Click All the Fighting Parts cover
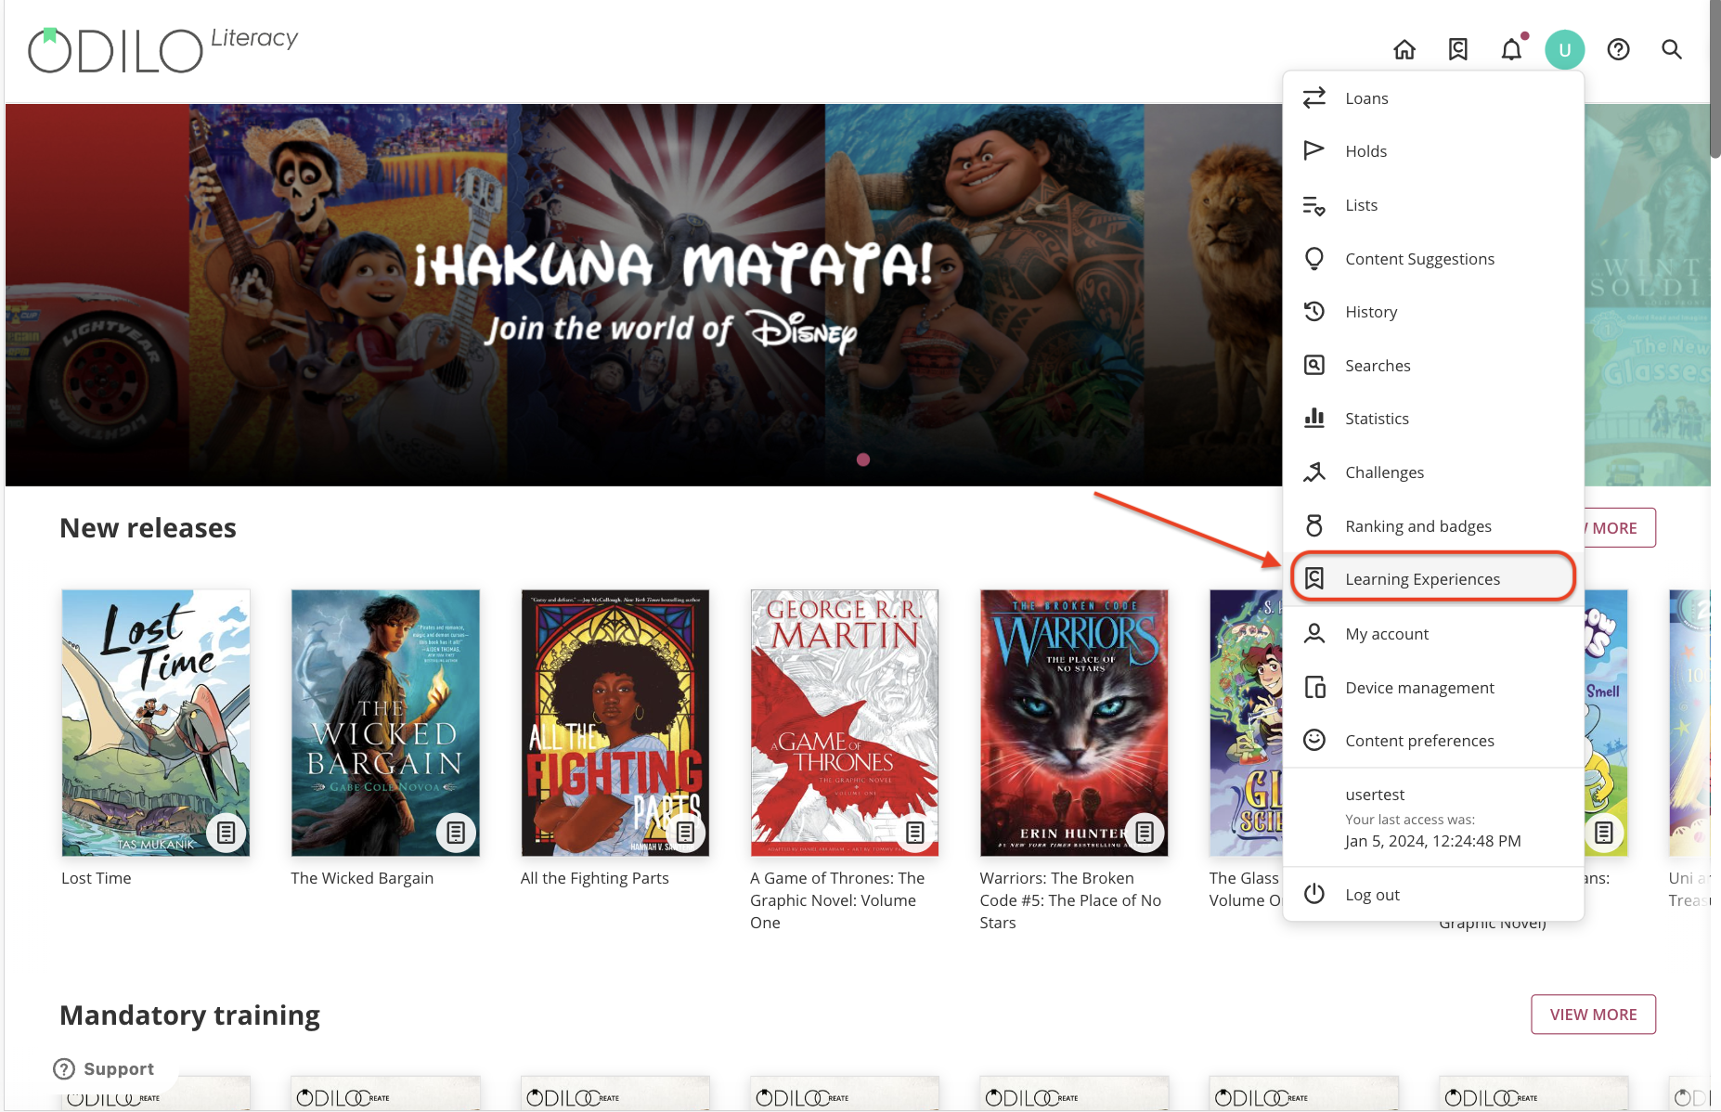 [615, 723]
